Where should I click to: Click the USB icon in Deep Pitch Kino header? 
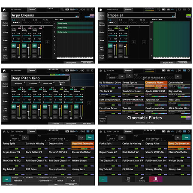pyautogui.click(x=76, y=70)
